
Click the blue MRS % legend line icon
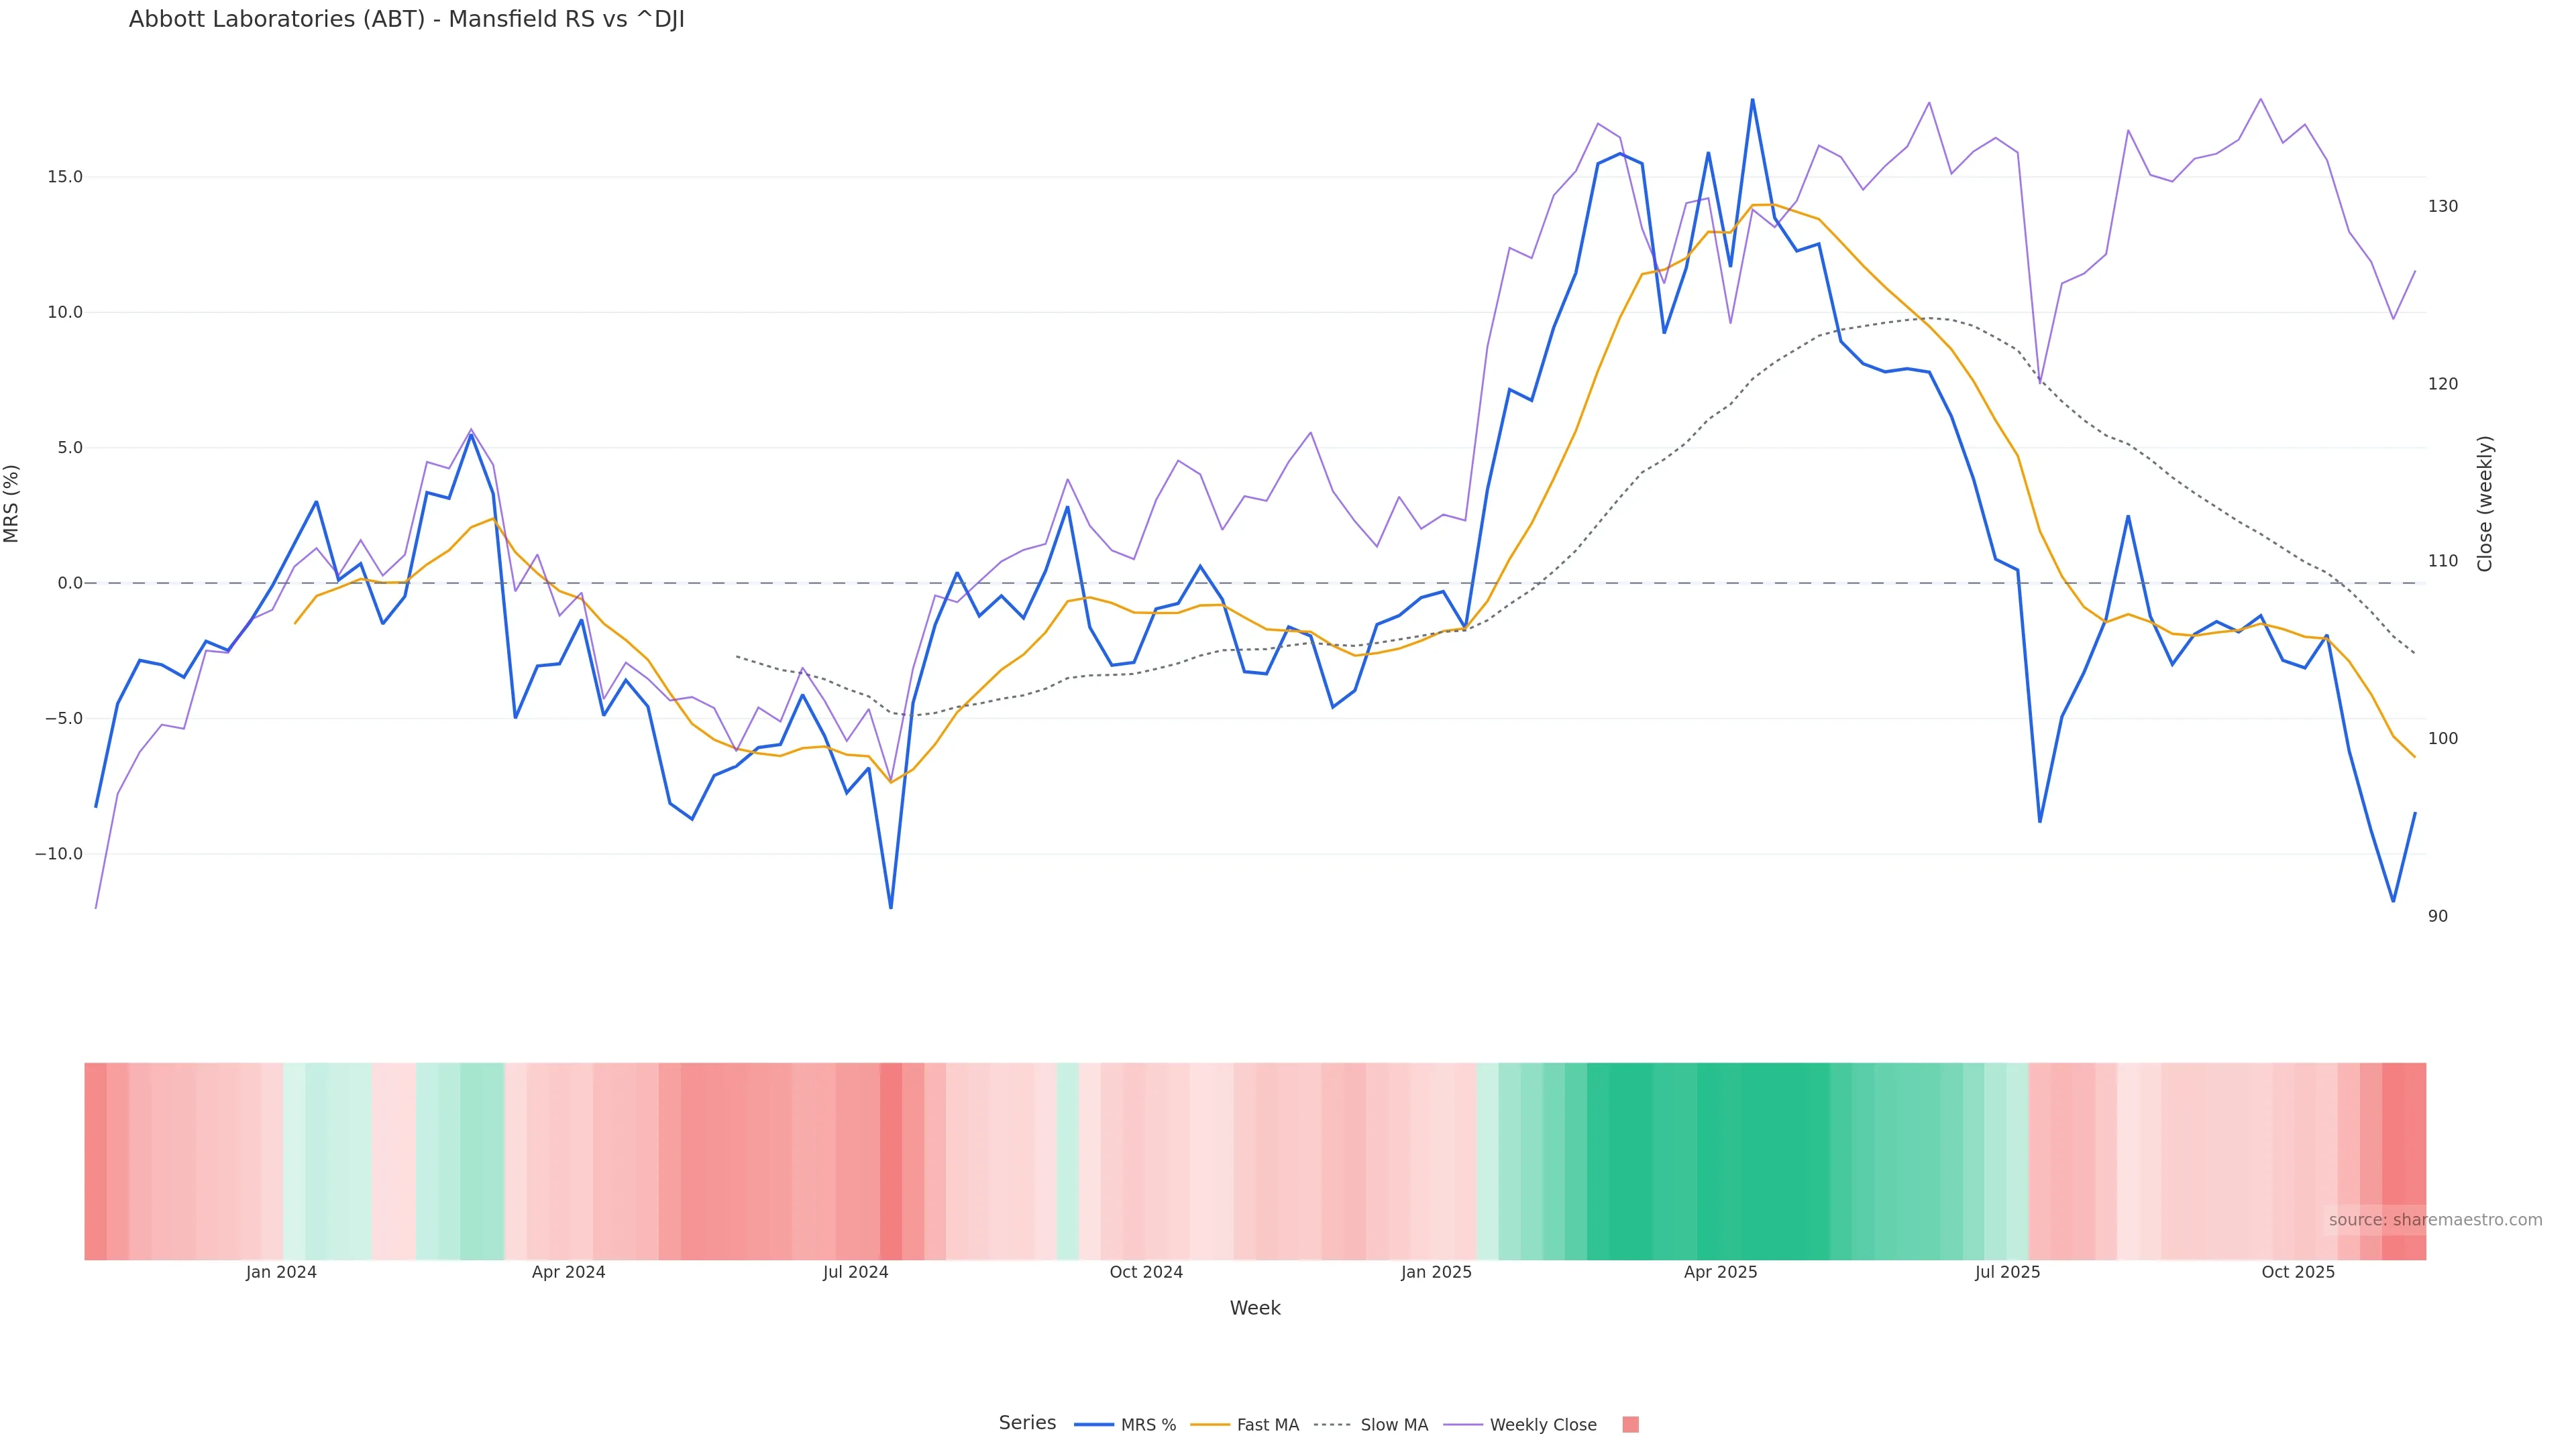click(1093, 1425)
